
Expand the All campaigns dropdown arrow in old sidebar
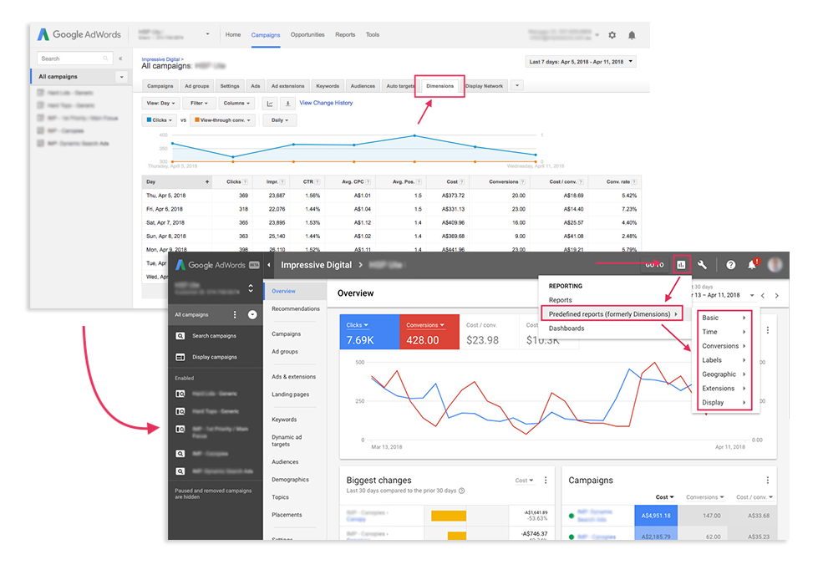coord(121,77)
